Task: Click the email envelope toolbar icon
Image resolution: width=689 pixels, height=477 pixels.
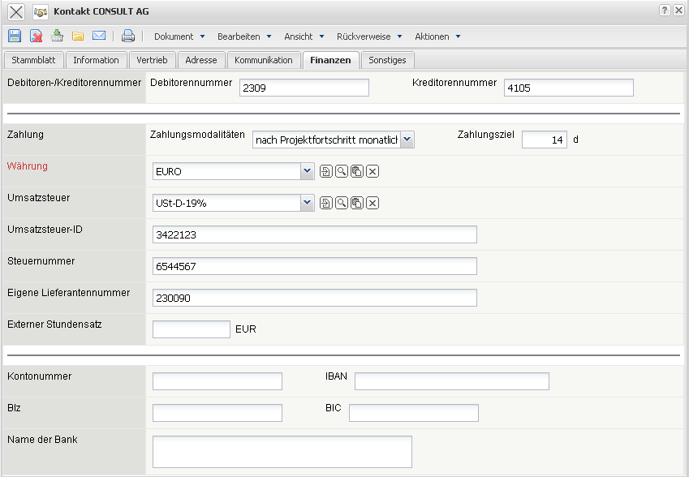Action: pyautogui.click(x=99, y=36)
